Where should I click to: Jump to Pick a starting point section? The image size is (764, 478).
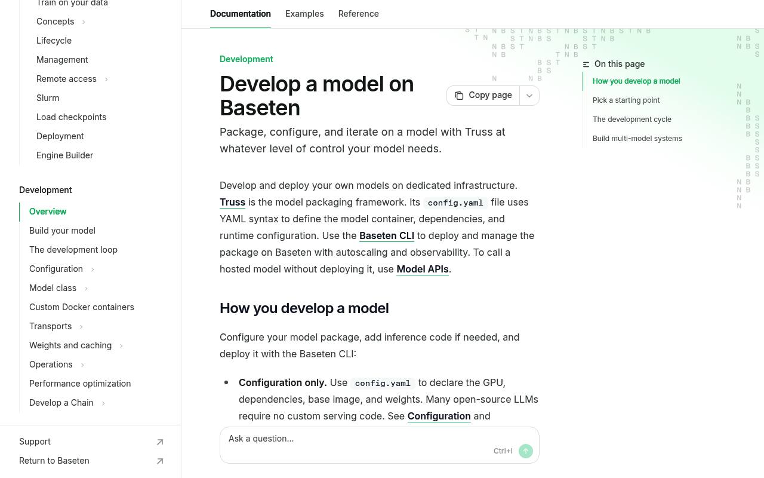(x=626, y=100)
